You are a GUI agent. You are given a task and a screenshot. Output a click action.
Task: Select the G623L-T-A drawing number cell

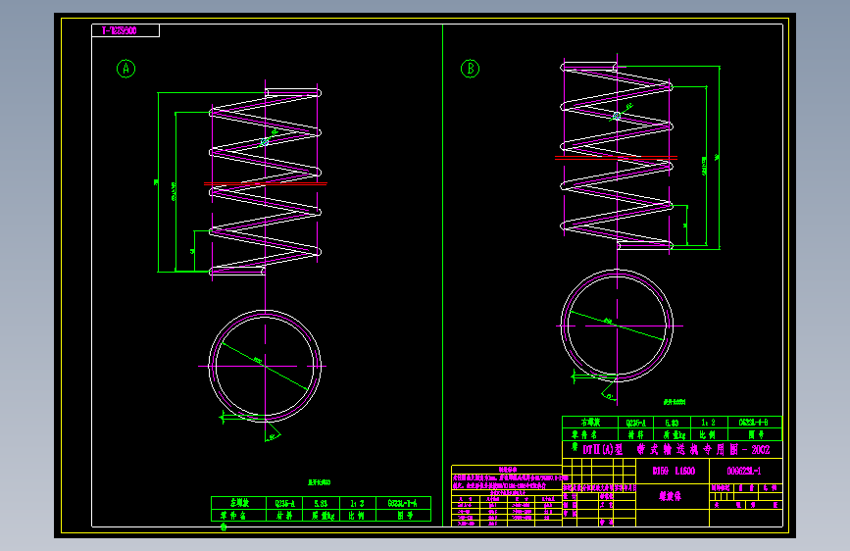click(403, 503)
